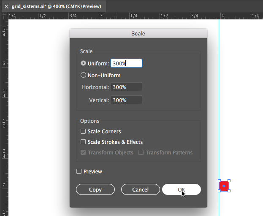Viewport: 263px width, 216px height.
Task: Close the grid_sistems.ai document tab
Action: click(x=6, y=7)
